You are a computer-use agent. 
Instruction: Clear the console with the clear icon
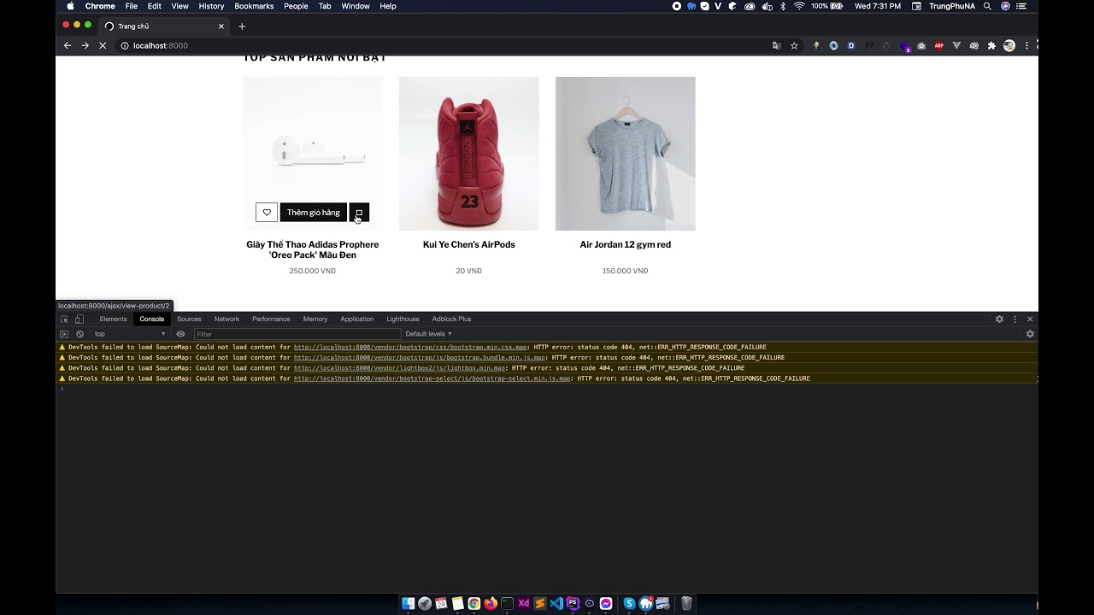[79, 334]
